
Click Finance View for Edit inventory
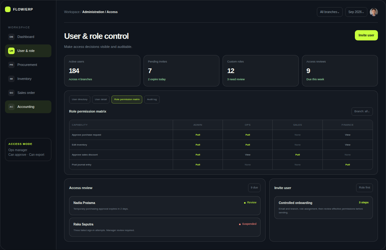(348, 145)
